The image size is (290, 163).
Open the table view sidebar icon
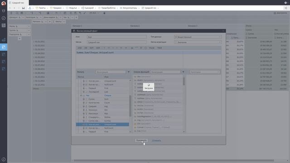pyautogui.click(x=4, y=25)
